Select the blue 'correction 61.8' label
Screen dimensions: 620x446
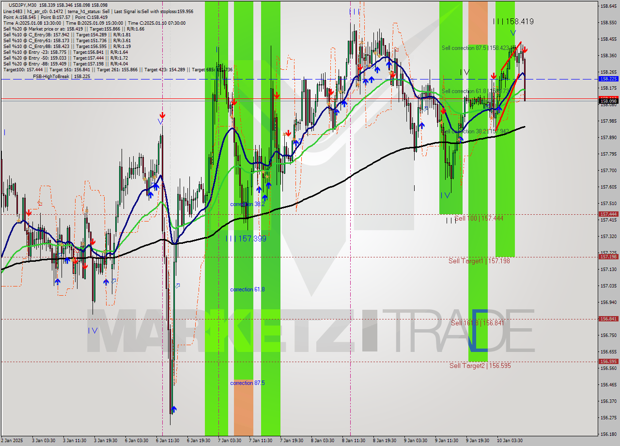pos(248,289)
